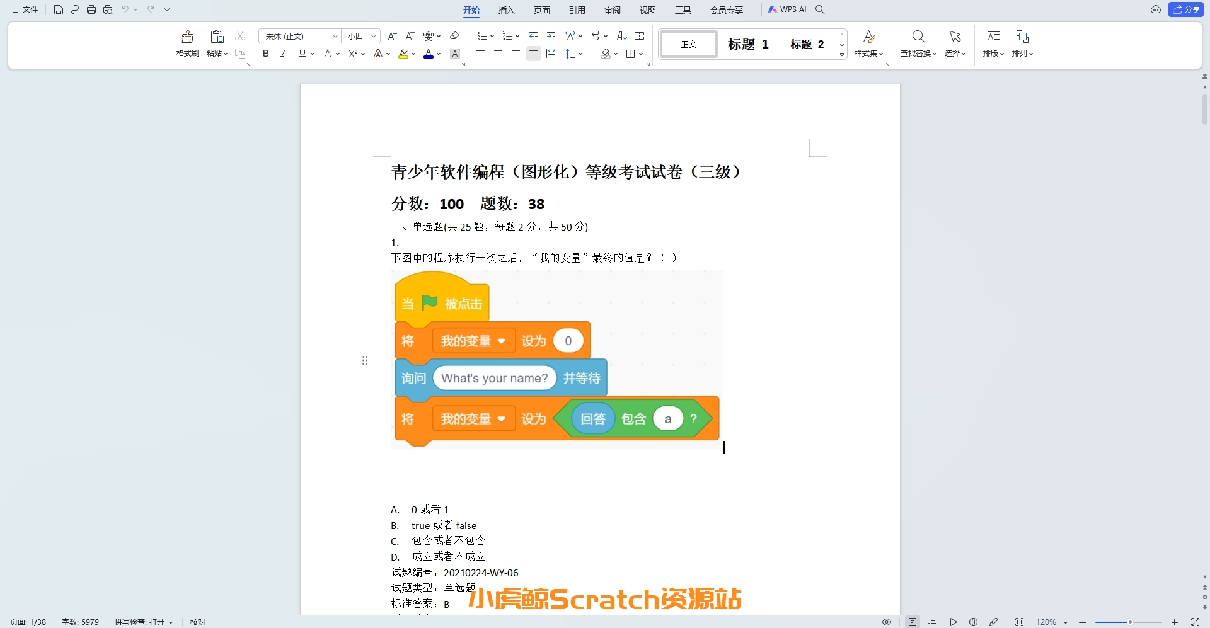Screen dimensions: 1210x628
Task: Click the Select (选择) cursor icon
Action: click(955, 37)
